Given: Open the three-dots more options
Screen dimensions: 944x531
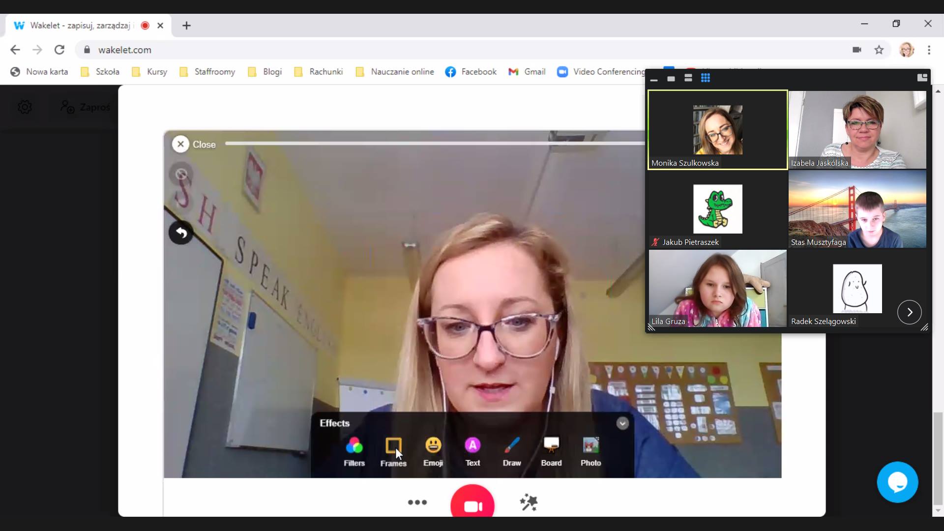Looking at the screenshot, I should 417,502.
